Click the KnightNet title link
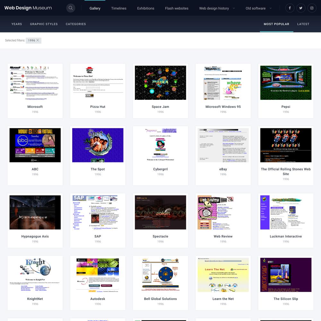The height and width of the screenshot is (321, 321). pyautogui.click(x=35, y=299)
